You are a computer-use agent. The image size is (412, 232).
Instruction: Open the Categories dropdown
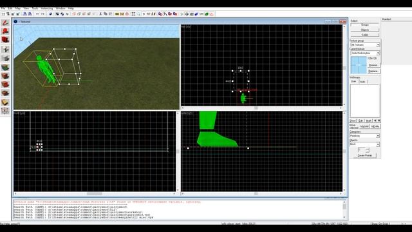365,136
